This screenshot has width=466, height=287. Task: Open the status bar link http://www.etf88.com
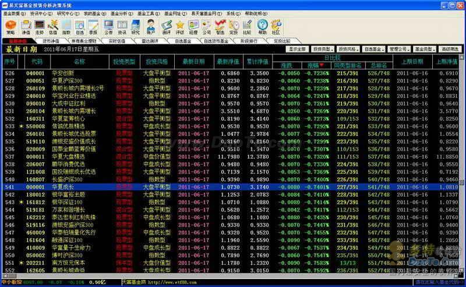pos(172,282)
